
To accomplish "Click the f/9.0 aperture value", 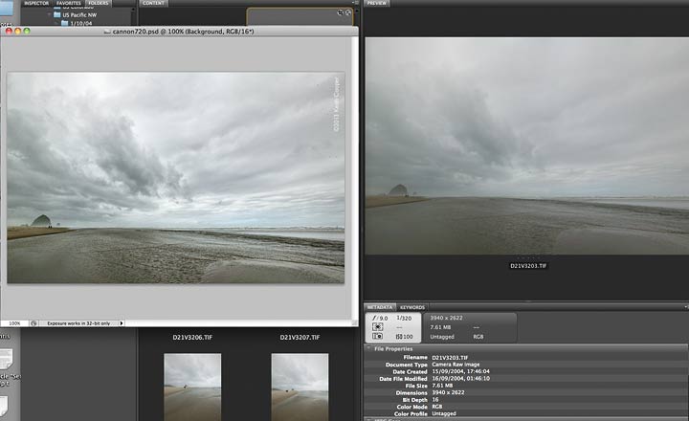I will (380, 318).
